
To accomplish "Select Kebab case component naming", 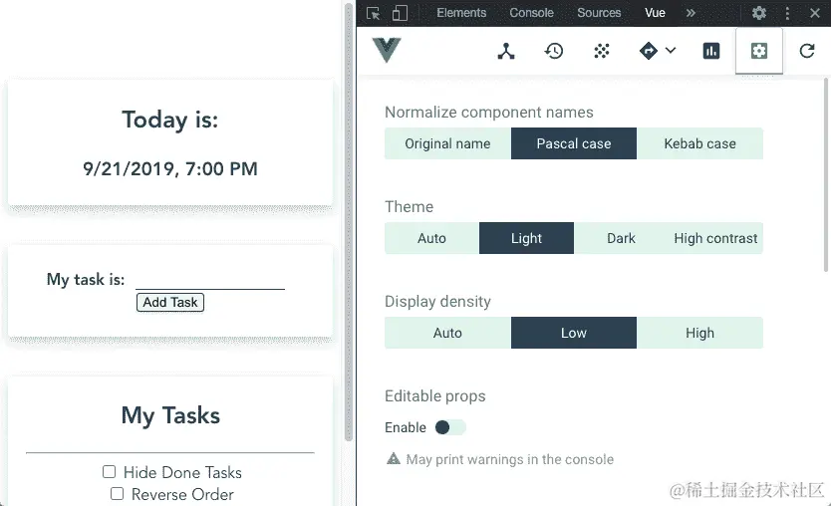I will pyautogui.click(x=700, y=143).
